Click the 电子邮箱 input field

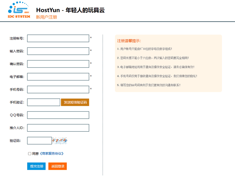tap(58, 77)
